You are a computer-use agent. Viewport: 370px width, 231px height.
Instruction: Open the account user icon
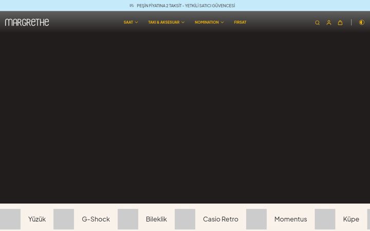coord(329,23)
